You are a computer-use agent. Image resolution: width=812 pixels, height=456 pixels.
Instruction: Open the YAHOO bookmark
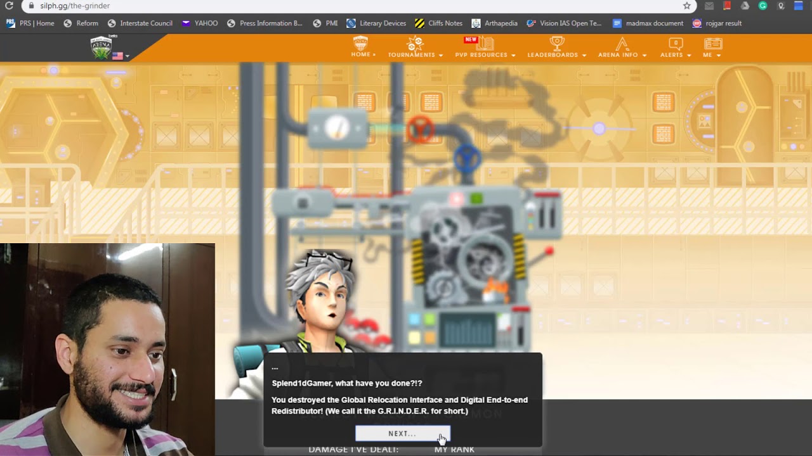tap(199, 23)
